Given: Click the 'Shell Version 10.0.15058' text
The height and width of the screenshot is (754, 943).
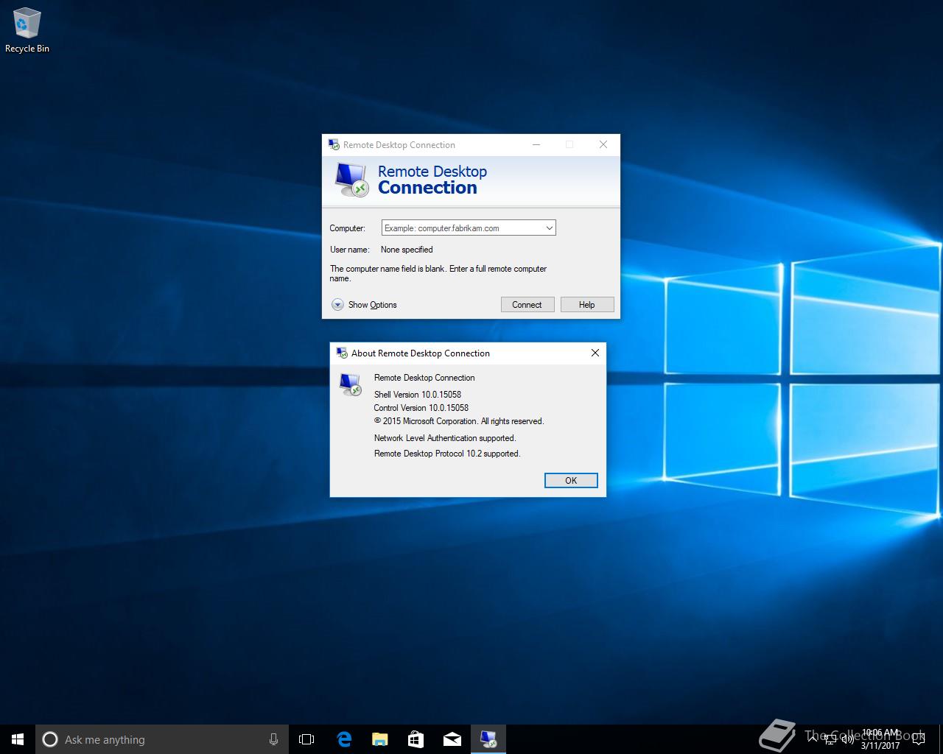Looking at the screenshot, I should (x=418, y=395).
